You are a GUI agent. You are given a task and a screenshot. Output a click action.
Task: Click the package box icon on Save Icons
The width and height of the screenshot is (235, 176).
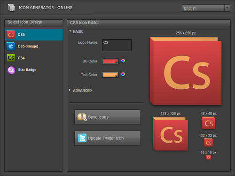click(82, 117)
